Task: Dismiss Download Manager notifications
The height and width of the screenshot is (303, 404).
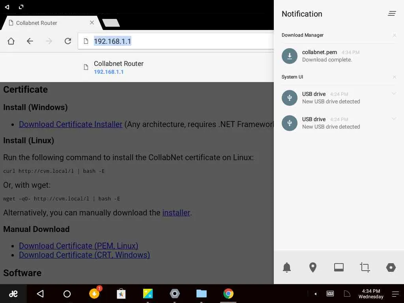Action: coord(394,35)
